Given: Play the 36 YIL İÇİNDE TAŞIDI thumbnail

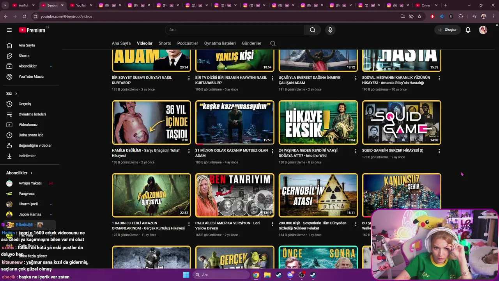Looking at the screenshot, I should [151, 123].
